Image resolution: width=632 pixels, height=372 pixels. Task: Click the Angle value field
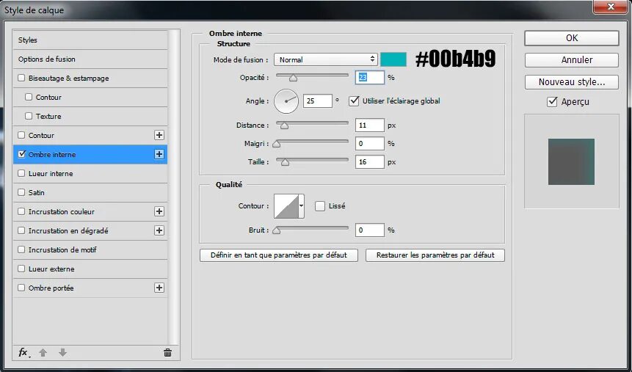pos(318,101)
